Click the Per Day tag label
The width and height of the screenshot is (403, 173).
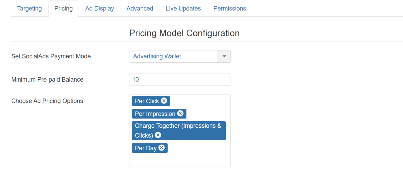(x=145, y=148)
